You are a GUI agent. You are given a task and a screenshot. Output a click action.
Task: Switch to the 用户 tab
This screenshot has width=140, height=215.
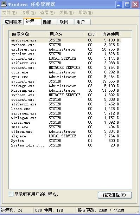[x=83, y=22]
